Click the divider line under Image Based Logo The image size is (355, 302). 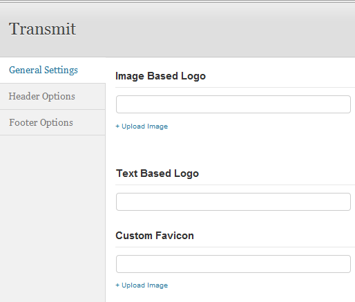pos(235,87)
